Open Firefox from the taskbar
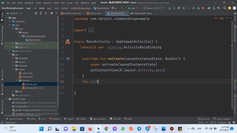This screenshot has width=237, height=133. (90, 129)
